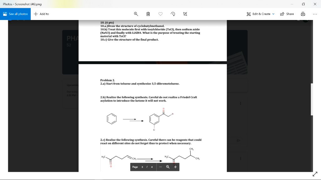
Task: Select the zoom magnifier tool in the toolbar
Action: point(135,14)
